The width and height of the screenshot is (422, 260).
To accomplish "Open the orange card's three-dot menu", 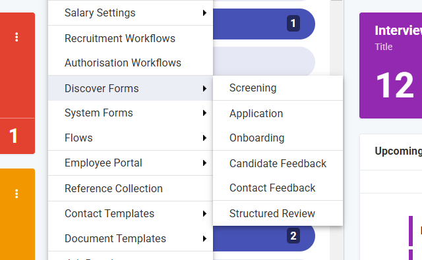I will (x=16, y=194).
